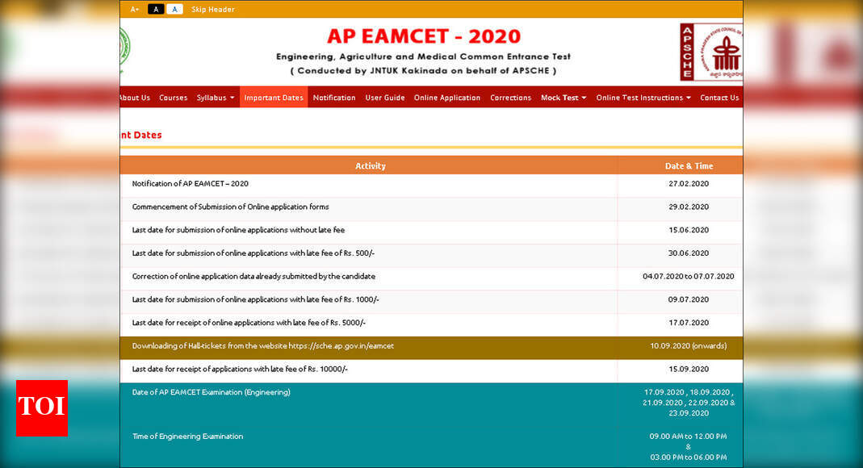Open the Corrections menu item
This screenshot has height=468, width=863.
click(x=511, y=98)
